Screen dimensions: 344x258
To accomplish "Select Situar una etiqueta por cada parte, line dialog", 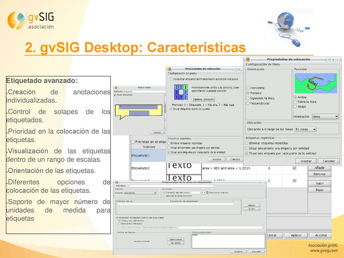I will tap(247, 153).
